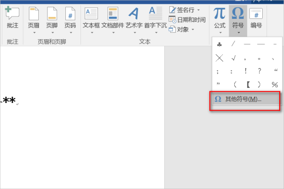Image resolution: width=284 pixels, height=189 pixels.
Task: Insert the percent % symbol
Action: point(275,85)
